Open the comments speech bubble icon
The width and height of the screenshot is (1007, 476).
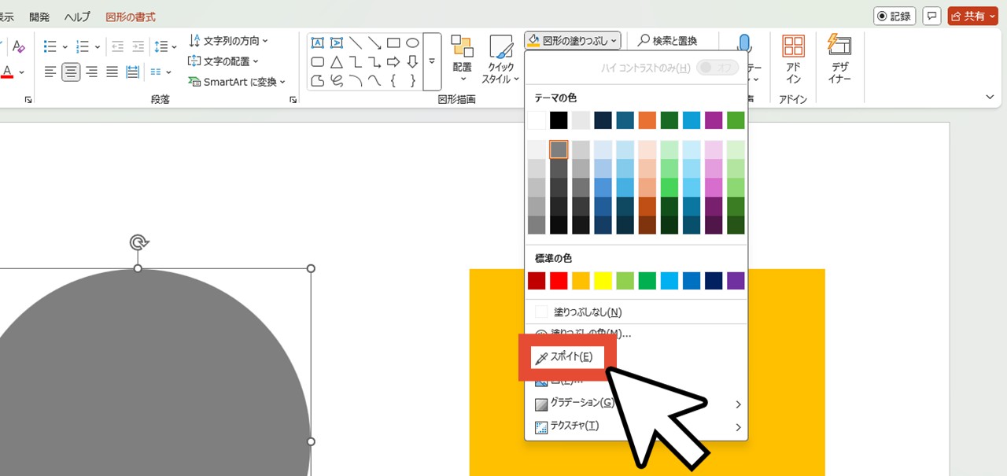(932, 16)
